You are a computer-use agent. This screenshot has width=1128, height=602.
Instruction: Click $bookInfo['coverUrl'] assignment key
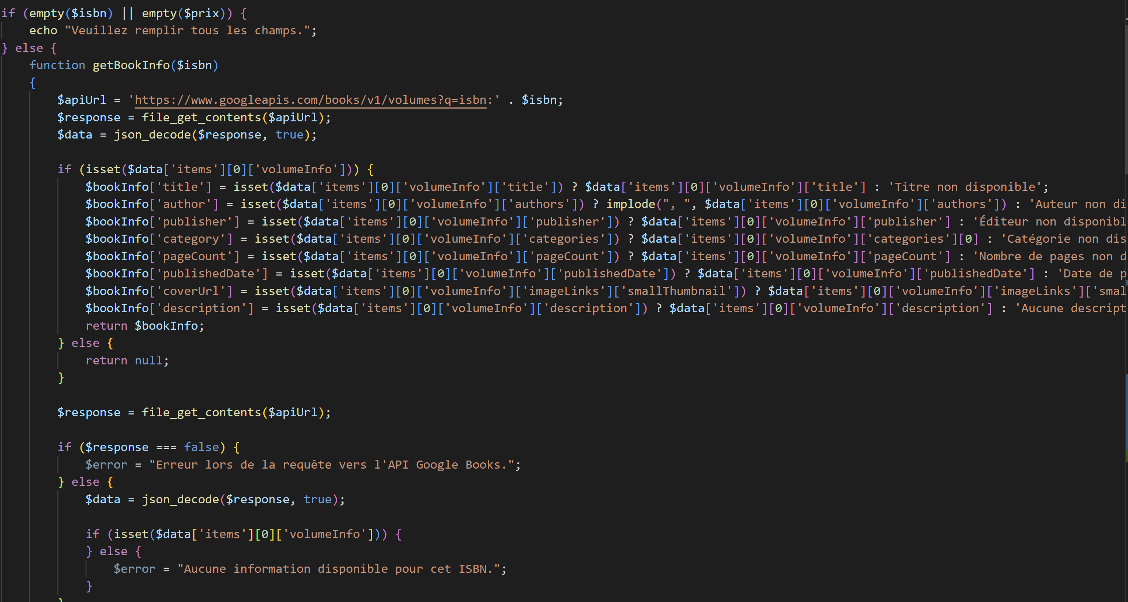[x=159, y=291]
